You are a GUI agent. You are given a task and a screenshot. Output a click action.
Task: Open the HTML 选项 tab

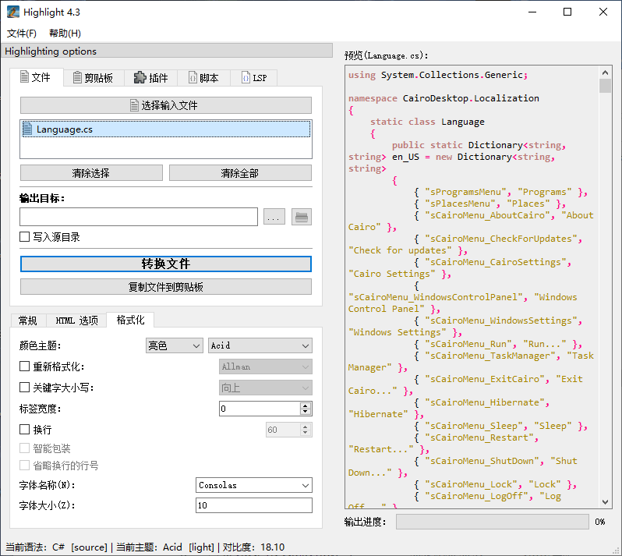click(76, 320)
